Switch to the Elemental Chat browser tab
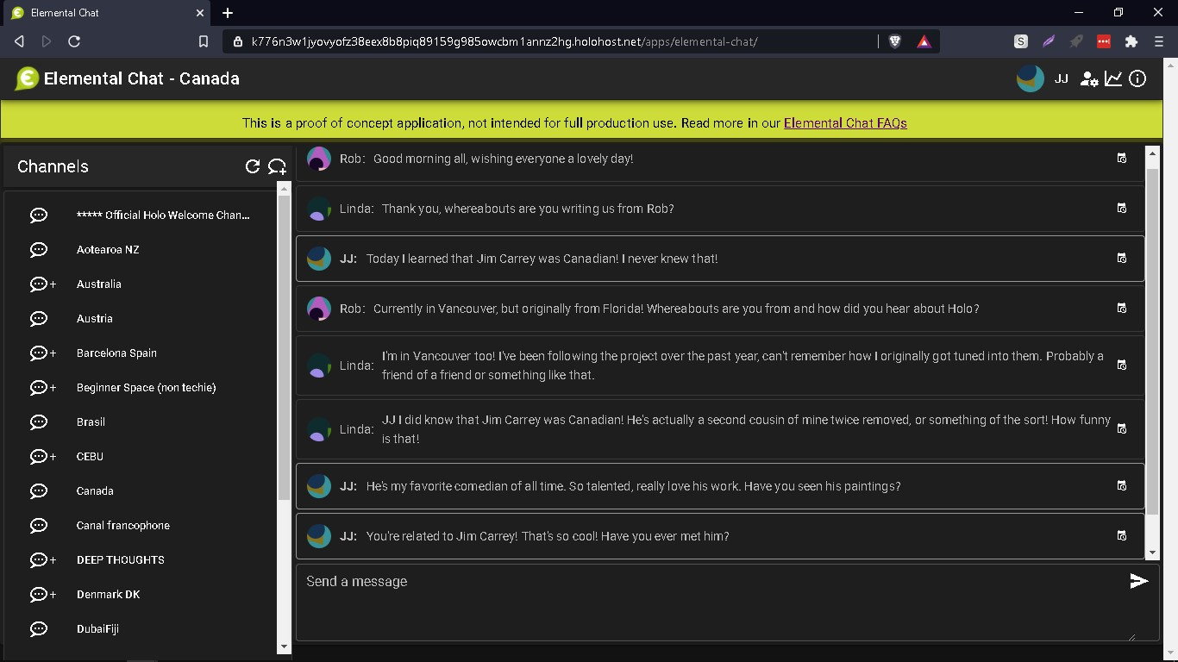This screenshot has height=662, width=1178. tap(103, 13)
